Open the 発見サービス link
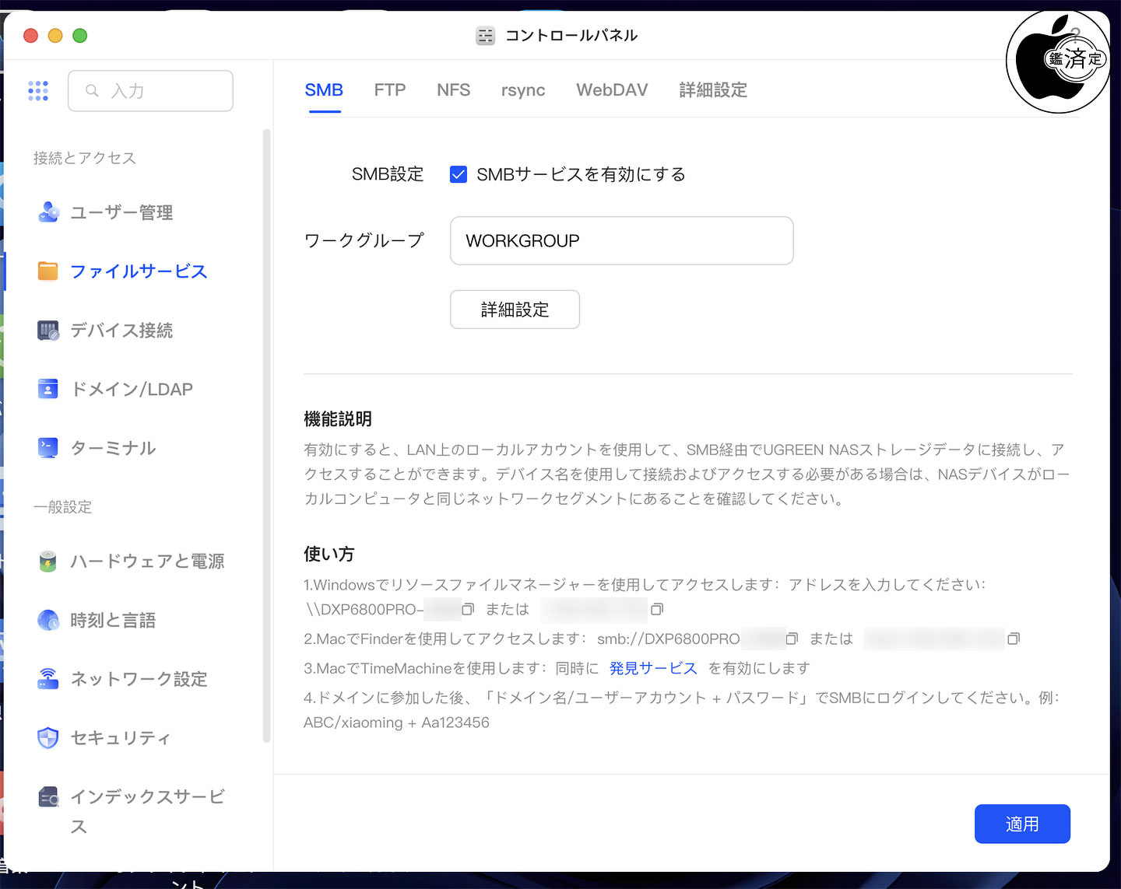 (x=653, y=668)
